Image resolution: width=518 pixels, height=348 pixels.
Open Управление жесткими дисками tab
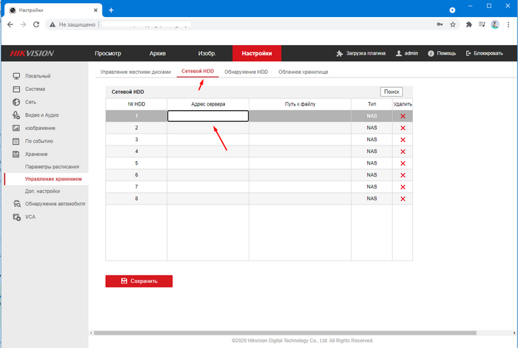(x=135, y=72)
